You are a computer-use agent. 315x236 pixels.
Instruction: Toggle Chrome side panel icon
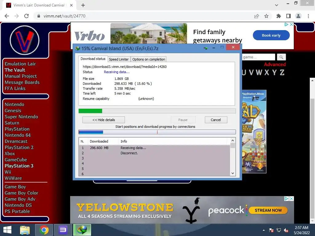(x=289, y=16)
